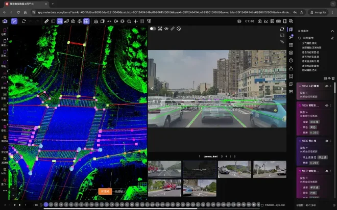
Task: Expand the left sidebar more options dots
Action: (x=5, y=190)
